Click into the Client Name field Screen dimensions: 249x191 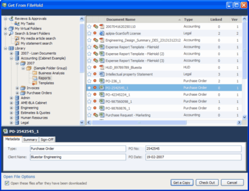78,157
